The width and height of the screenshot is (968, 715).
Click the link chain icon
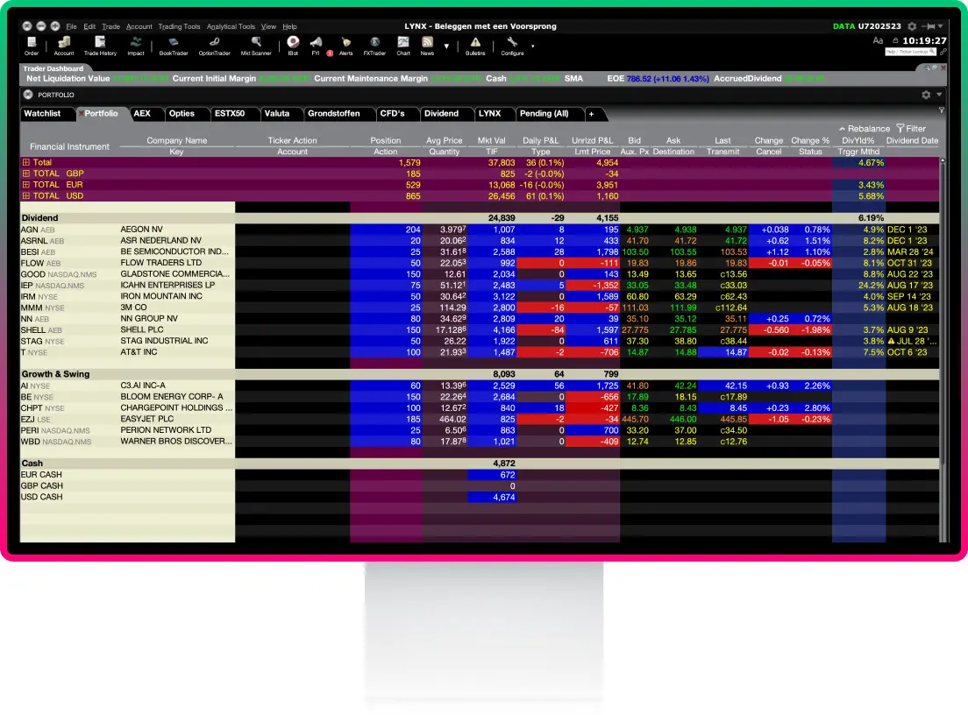[x=943, y=52]
